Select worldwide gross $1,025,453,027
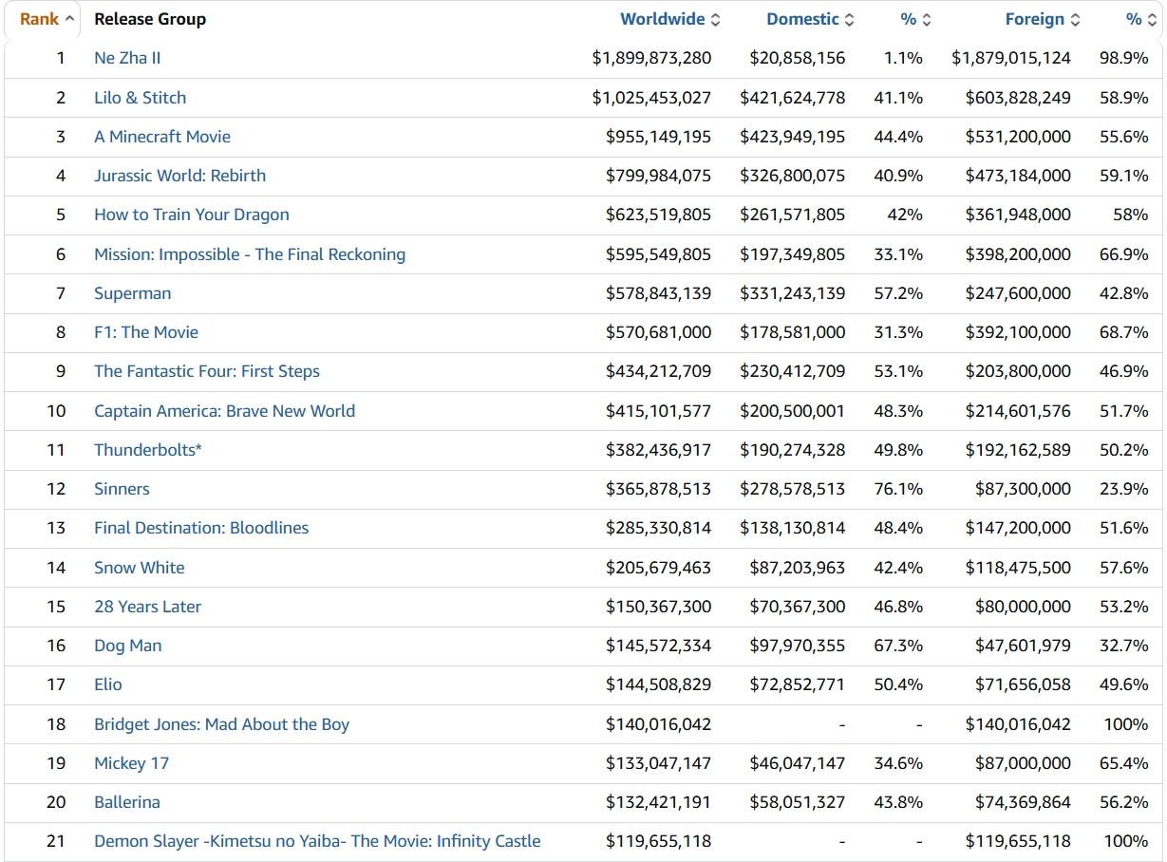This screenshot has height=862, width=1167. pos(651,98)
